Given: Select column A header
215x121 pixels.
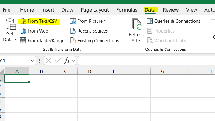Looking at the screenshot, I should click(x=17, y=71).
